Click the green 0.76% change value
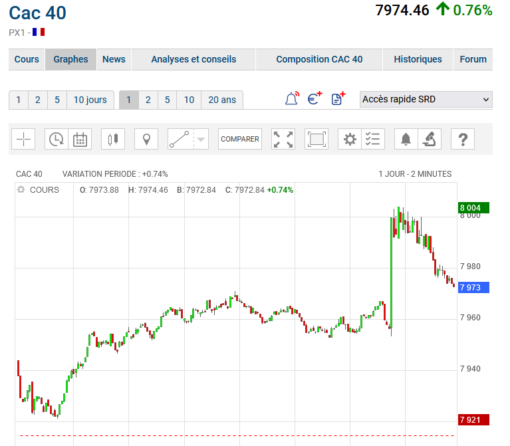 [473, 11]
